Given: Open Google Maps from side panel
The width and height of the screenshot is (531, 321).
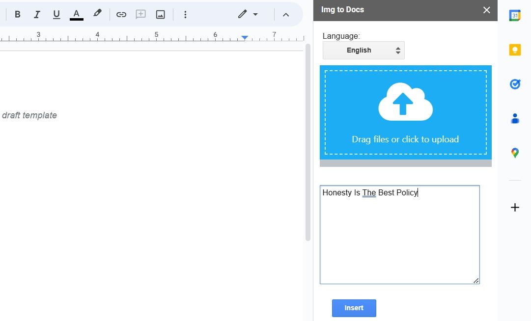Looking at the screenshot, I should (x=515, y=153).
